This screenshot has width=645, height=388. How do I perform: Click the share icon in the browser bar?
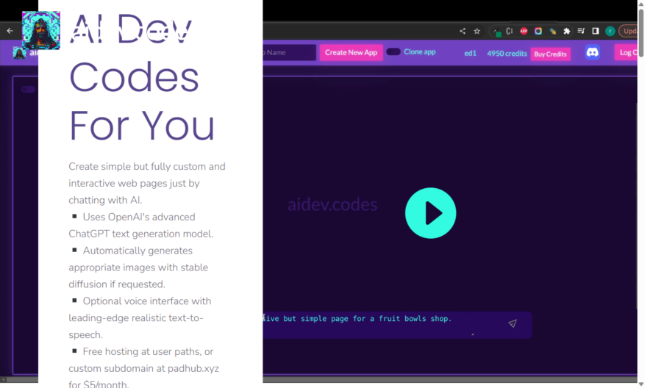click(x=463, y=31)
